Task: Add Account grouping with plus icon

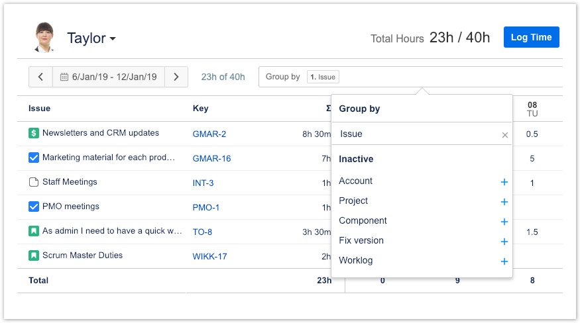Action: pyautogui.click(x=504, y=182)
